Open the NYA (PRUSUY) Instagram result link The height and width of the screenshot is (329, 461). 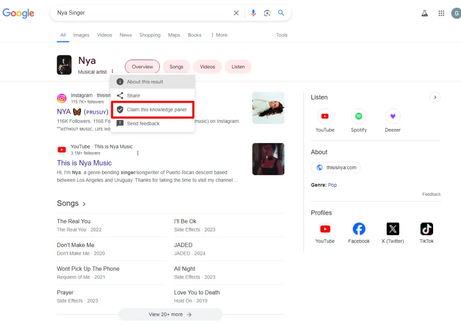coord(83,112)
